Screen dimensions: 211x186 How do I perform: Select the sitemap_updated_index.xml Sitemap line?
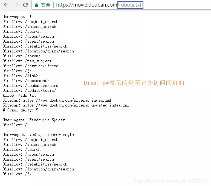pos(66,105)
